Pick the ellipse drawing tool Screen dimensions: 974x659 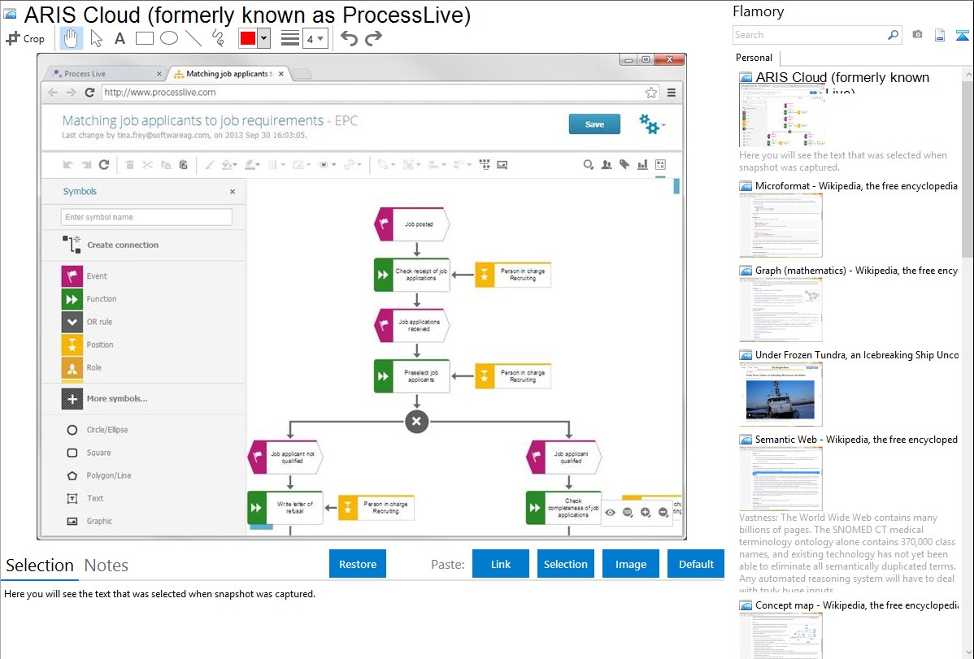pos(169,38)
